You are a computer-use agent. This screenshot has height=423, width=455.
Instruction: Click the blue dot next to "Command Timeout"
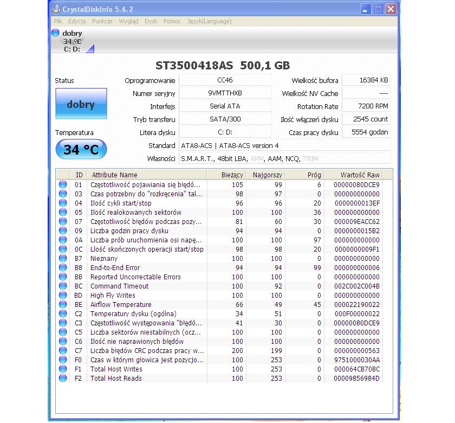[x=63, y=286]
